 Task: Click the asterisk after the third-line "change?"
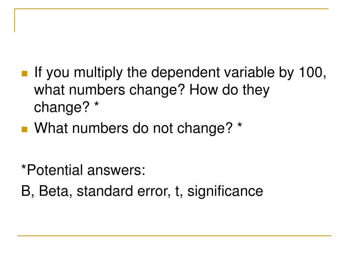point(96,104)
